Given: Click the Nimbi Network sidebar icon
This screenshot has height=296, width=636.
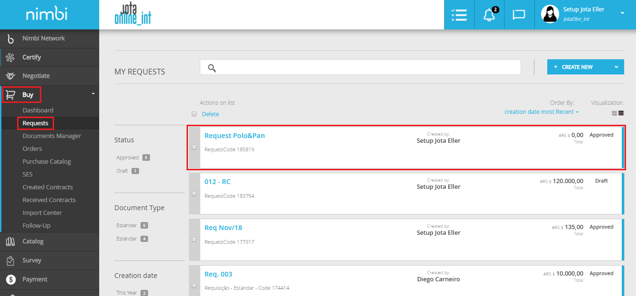Looking at the screenshot, I should (x=10, y=39).
